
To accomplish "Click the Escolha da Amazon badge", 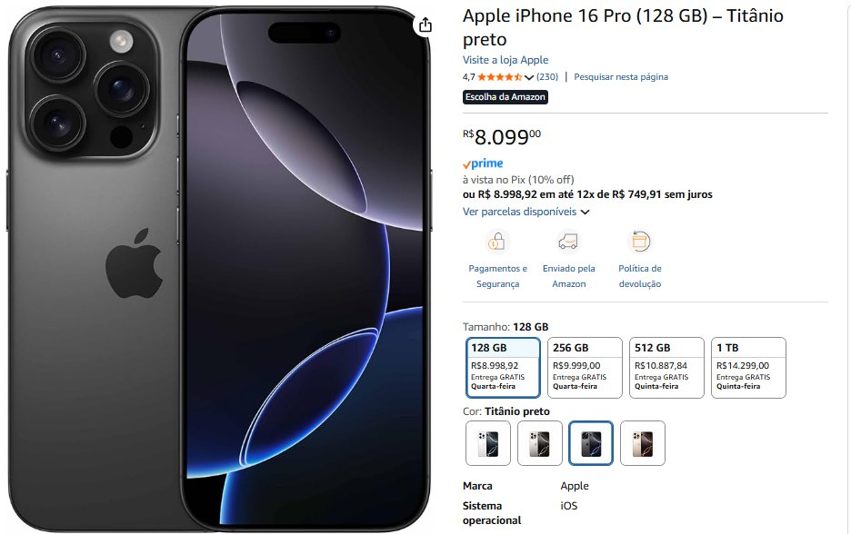I will pyautogui.click(x=506, y=97).
